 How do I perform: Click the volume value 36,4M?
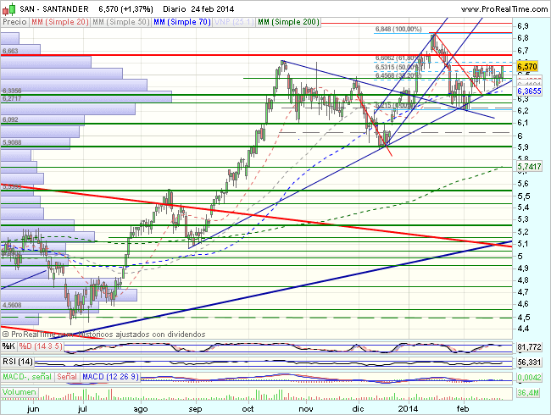coord(528,392)
